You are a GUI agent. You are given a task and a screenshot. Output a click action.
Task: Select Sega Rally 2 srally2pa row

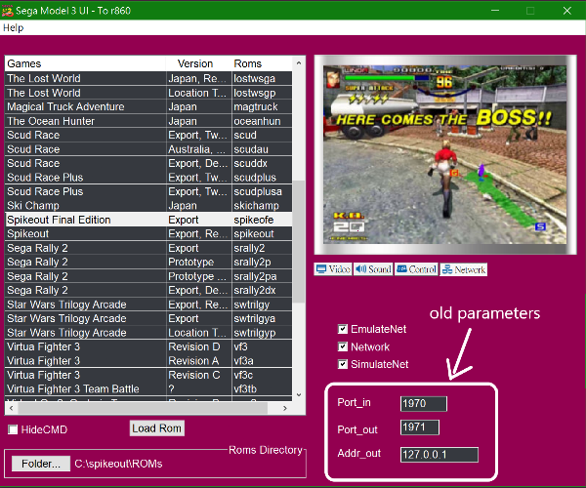[x=148, y=276]
